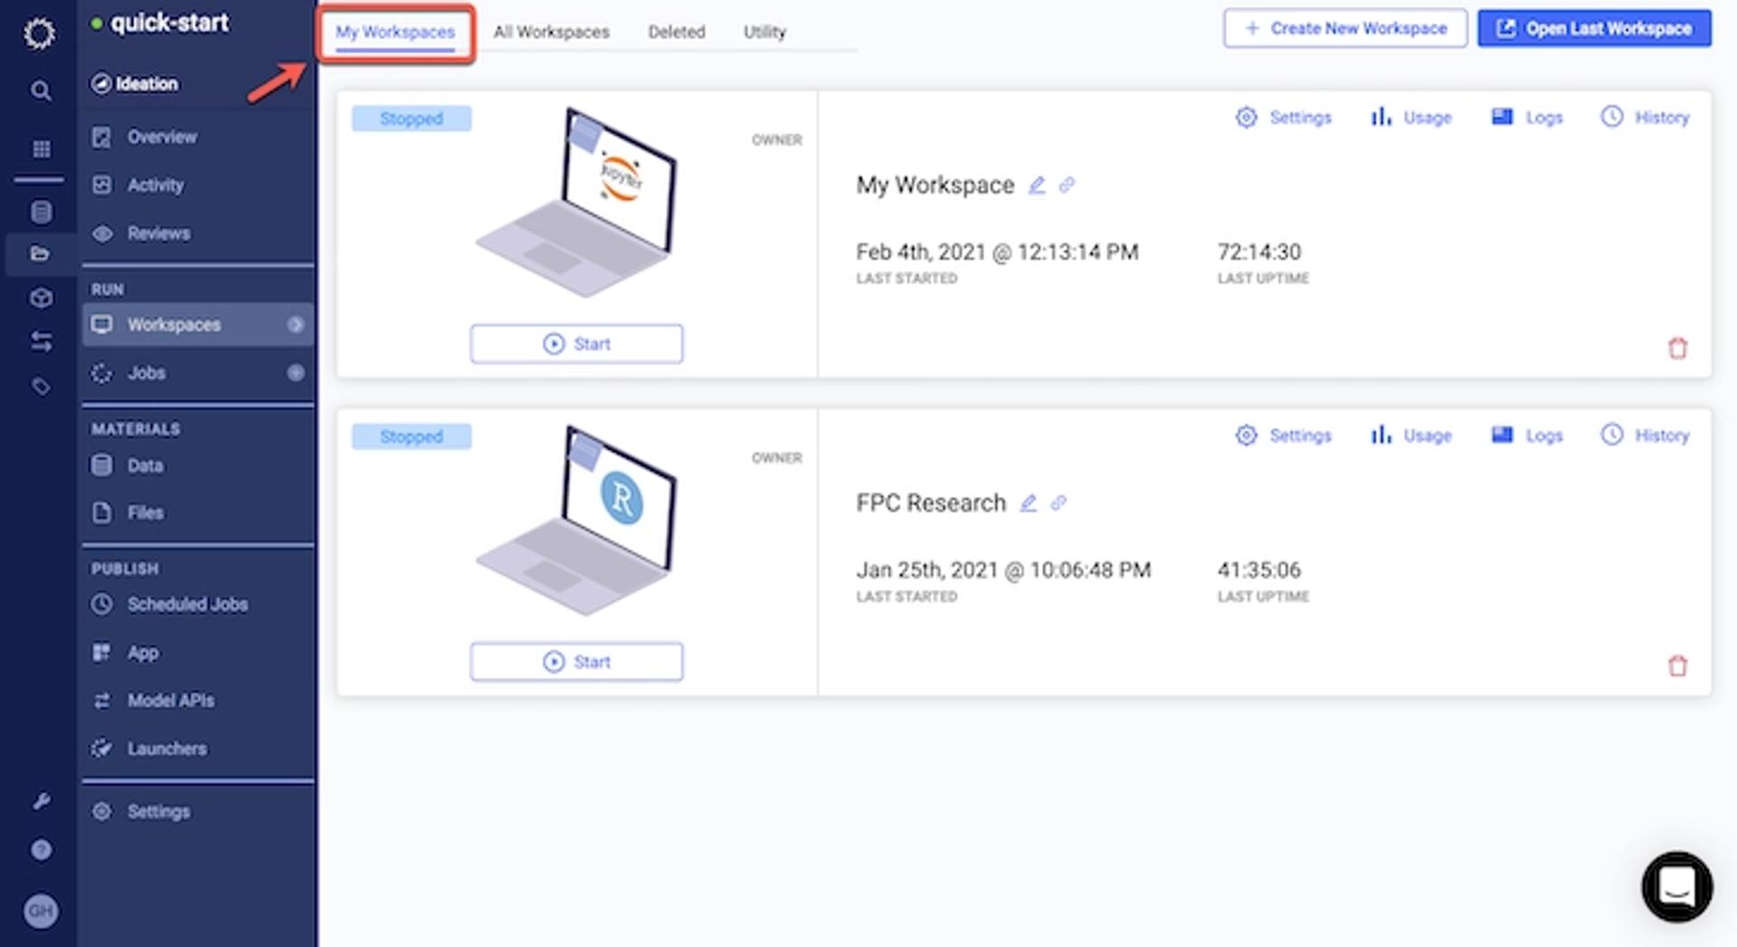Viewport: 1737px width, 947px height.
Task: Click the Jan 25th, 2021 last started date
Action: (1003, 571)
